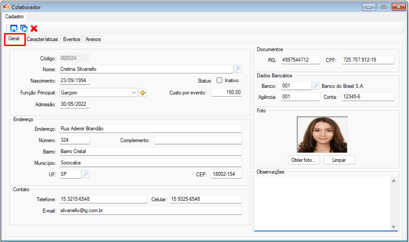Image resolution: width=409 pixels, height=242 pixels.
Task: Click the Agência field
Action: pyautogui.click(x=300, y=97)
